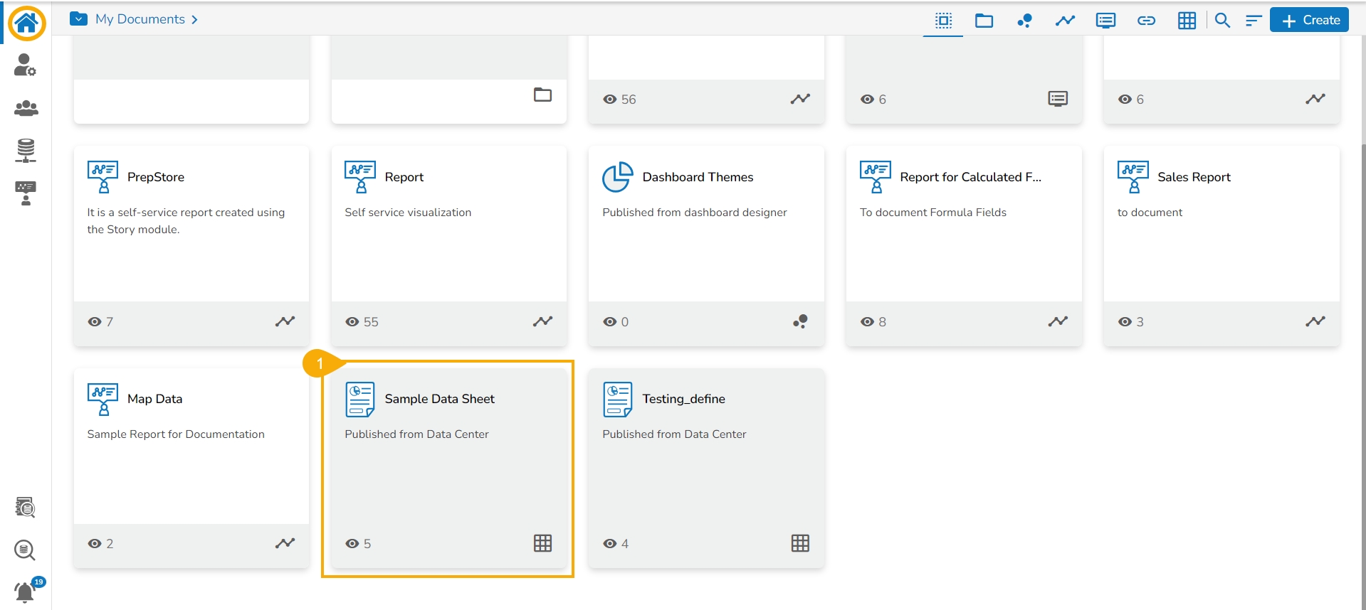
Task: Filter by data sheets using grid icon
Action: click(x=1187, y=21)
